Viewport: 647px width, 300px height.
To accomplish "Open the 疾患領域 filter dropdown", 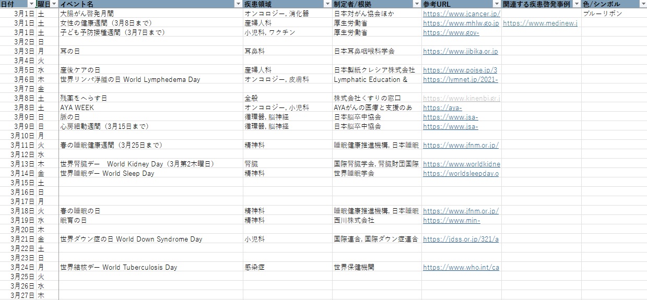I will (327, 4).
